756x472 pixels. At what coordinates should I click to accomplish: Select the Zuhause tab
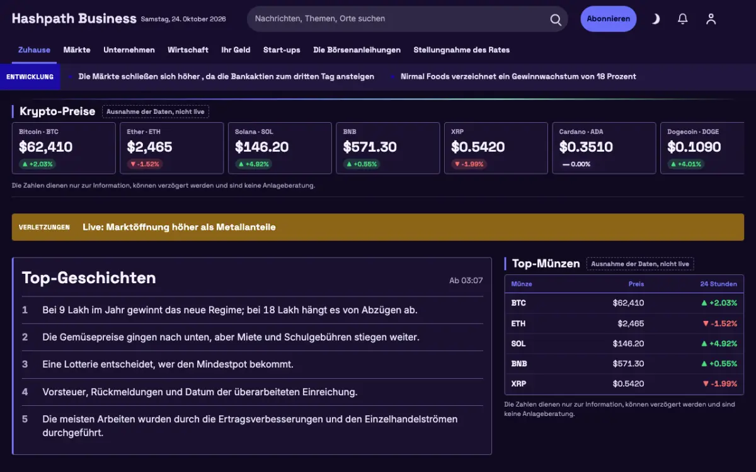(34, 50)
